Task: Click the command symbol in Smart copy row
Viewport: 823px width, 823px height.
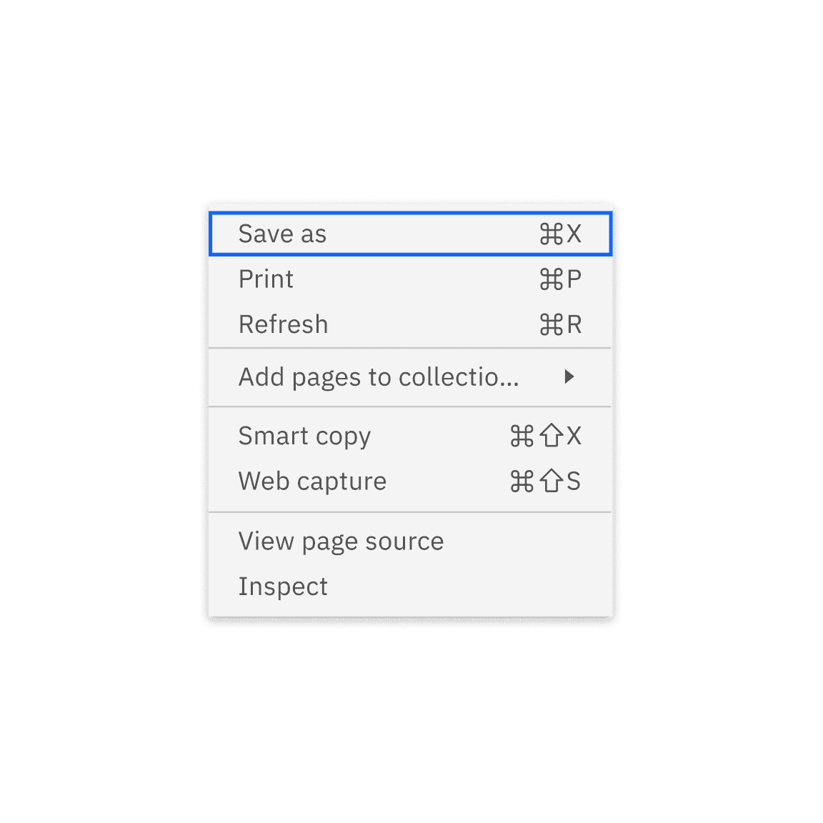Action: [x=522, y=436]
